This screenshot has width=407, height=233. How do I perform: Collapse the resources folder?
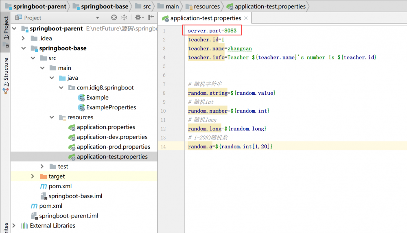pos(52,118)
